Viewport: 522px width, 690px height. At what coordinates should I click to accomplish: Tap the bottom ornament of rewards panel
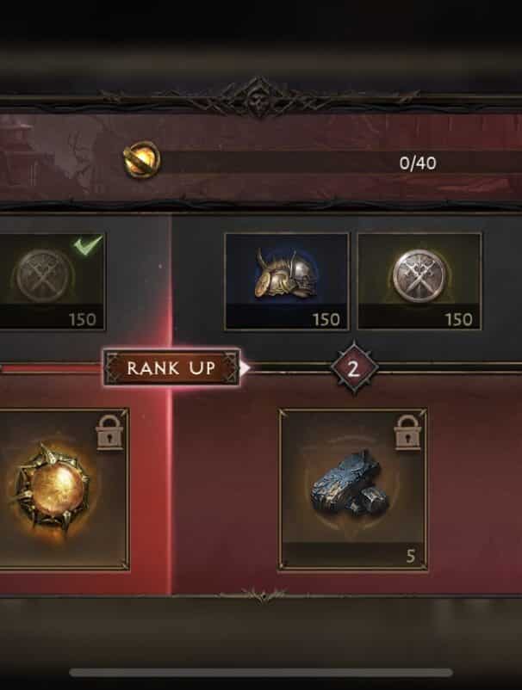tap(263, 595)
